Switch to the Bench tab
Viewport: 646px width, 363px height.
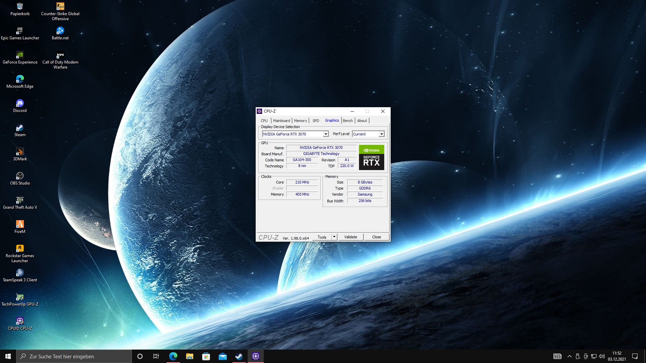[348, 121]
